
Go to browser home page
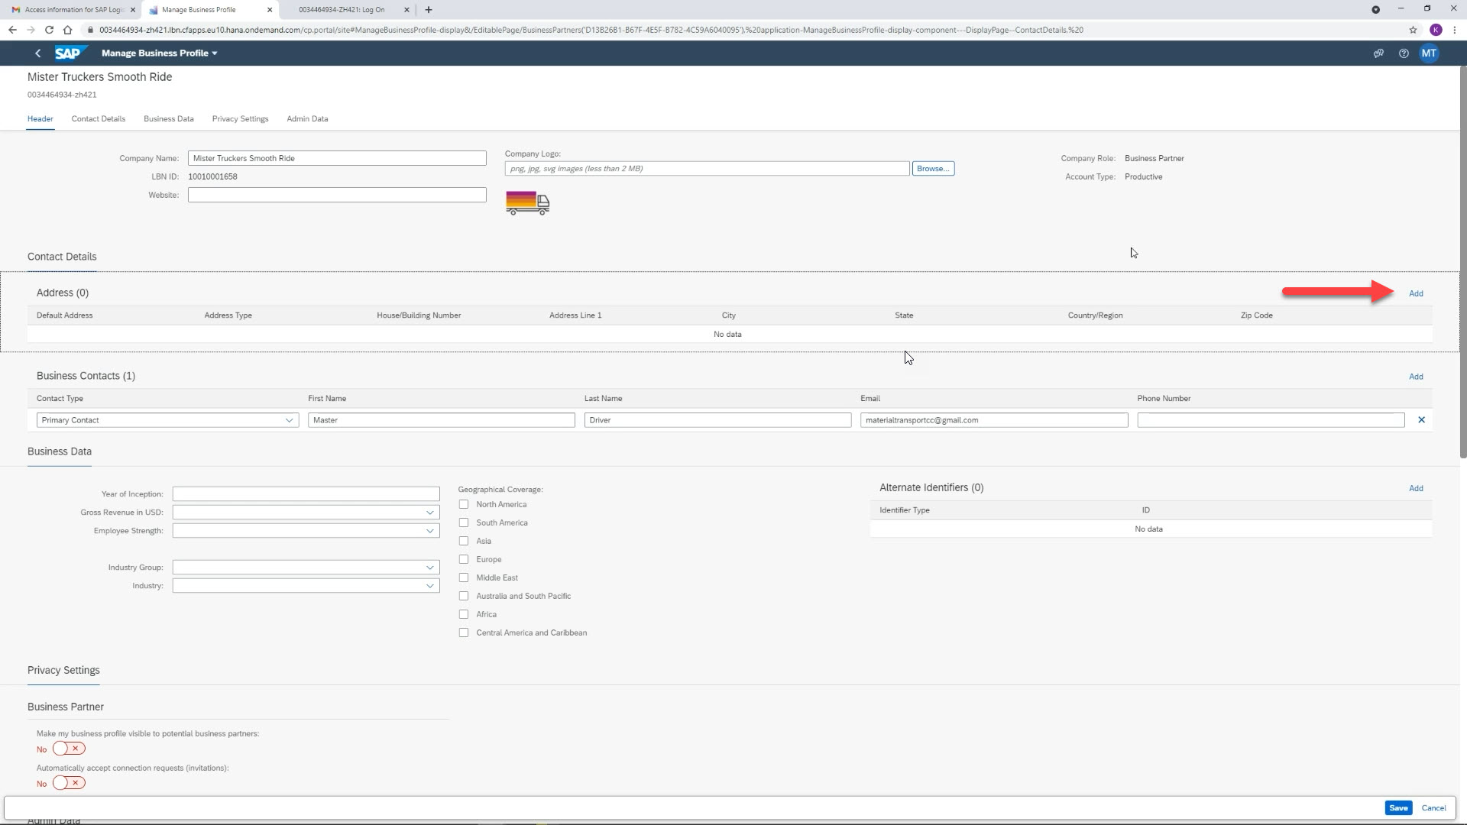[x=67, y=30]
